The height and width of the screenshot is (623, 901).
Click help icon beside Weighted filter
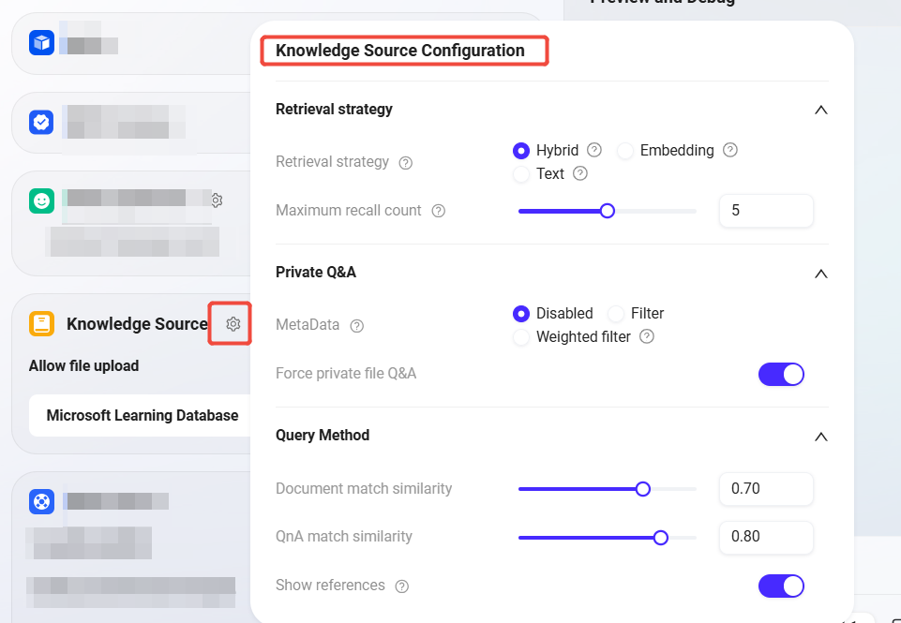pyautogui.click(x=647, y=336)
